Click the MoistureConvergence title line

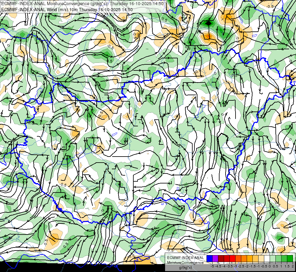coord(82,4)
